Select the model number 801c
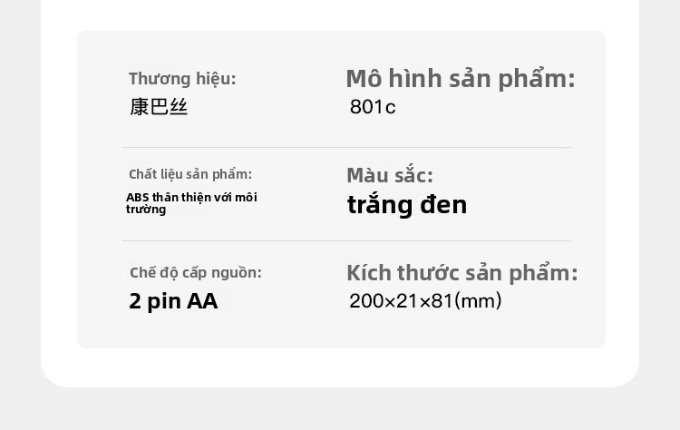680x430 pixels. click(x=373, y=107)
